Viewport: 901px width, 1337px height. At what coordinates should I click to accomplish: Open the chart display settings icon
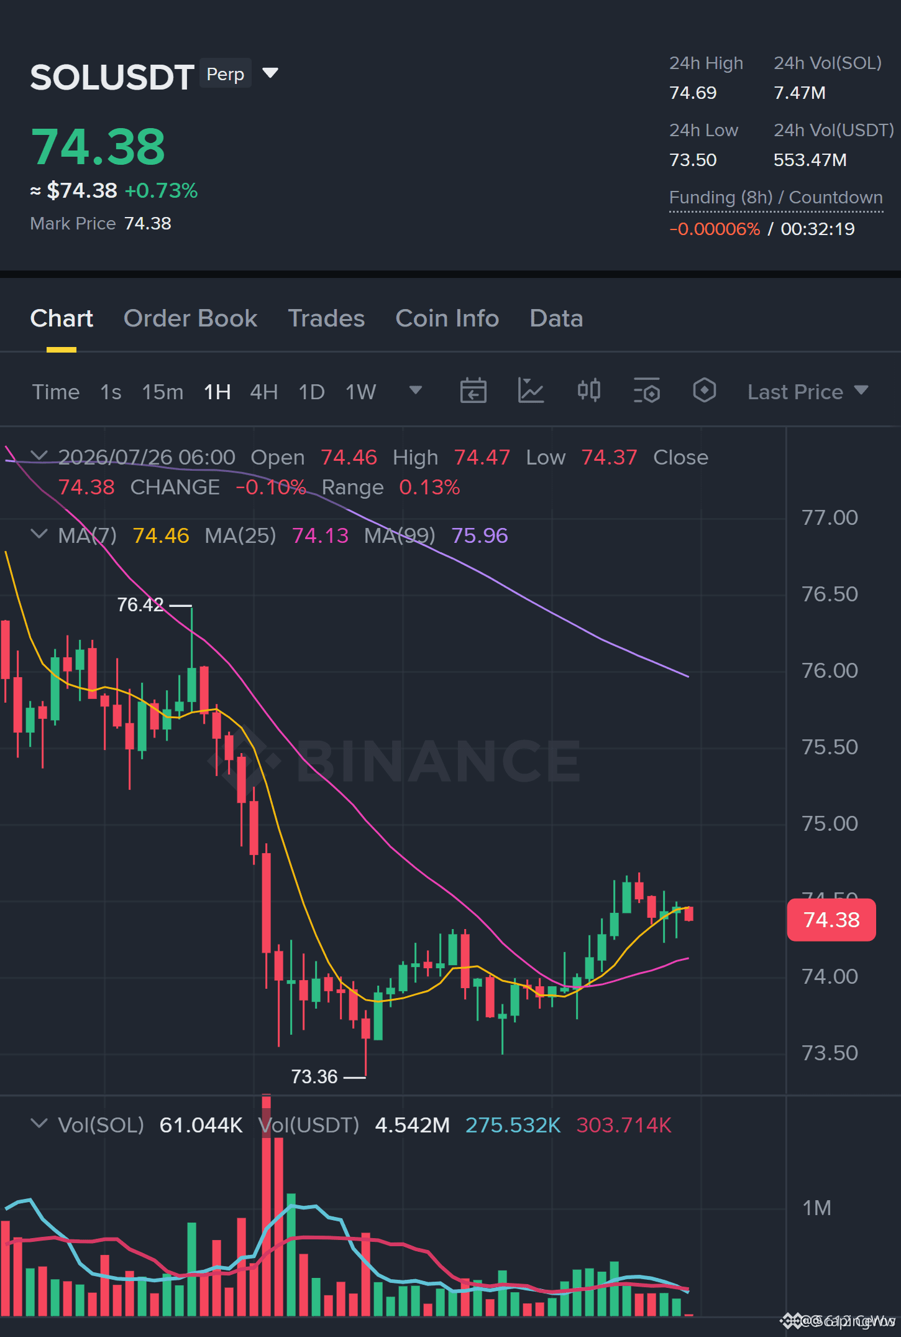click(x=646, y=391)
